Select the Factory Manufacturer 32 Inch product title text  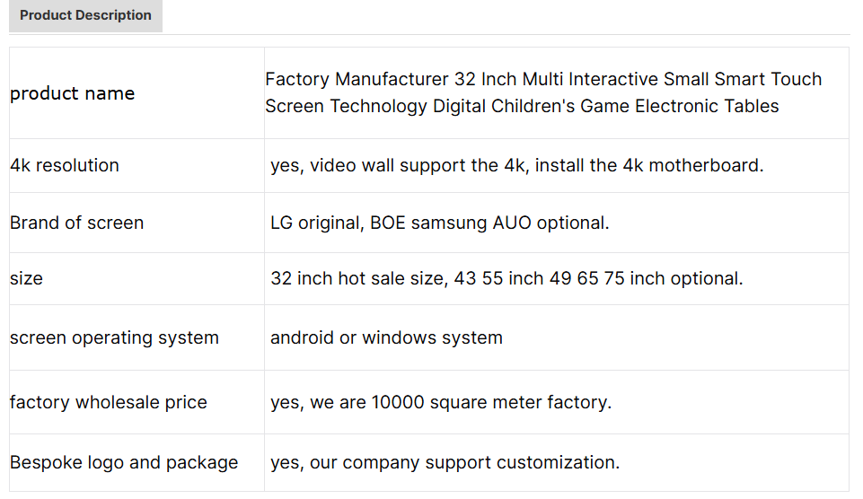tap(543, 92)
